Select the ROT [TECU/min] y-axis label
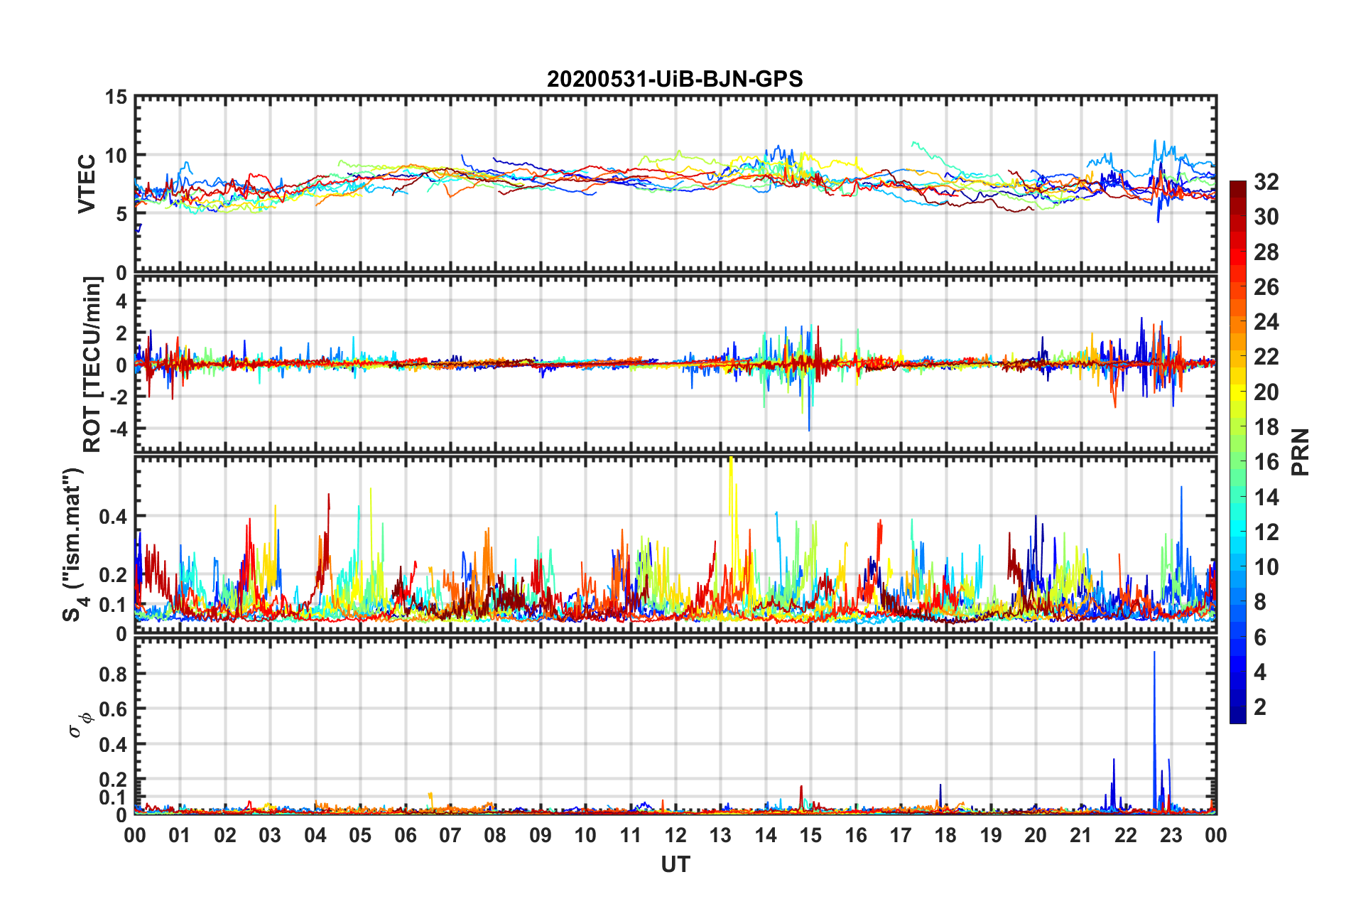This screenshot has height=904, width=1351. point(92,365)
